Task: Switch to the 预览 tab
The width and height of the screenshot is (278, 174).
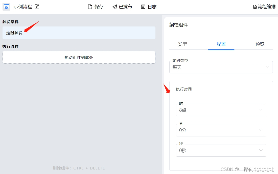Action: click(x=260, y=44)
